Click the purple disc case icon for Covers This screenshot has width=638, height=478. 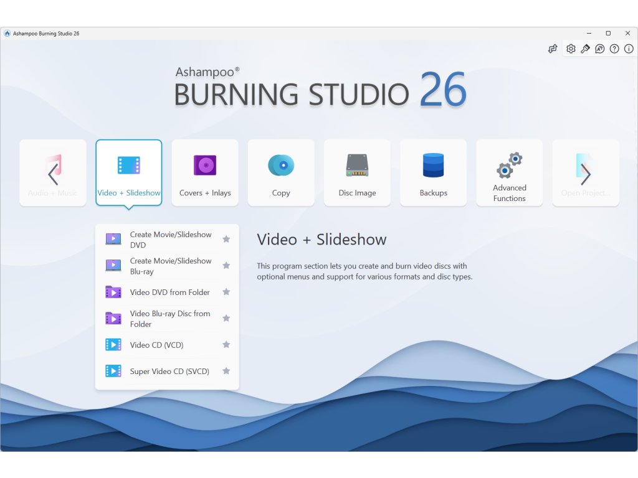(x=205, y=165)
